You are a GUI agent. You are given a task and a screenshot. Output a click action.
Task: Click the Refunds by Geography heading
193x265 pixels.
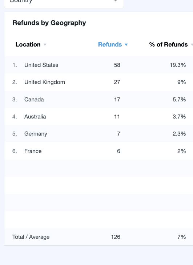[x=49, y=23]
